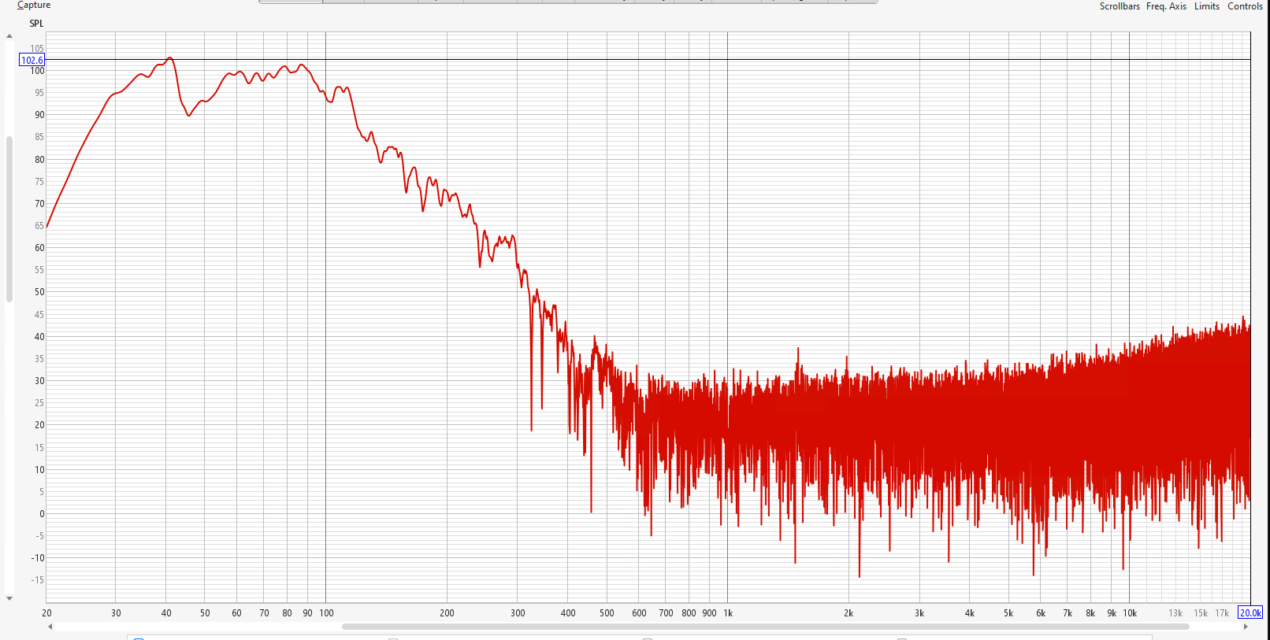The width and height of the screenshot is (1270, 640).
Task: Toggle the Freq. Axis scale
Action: tap(1166, 6)
